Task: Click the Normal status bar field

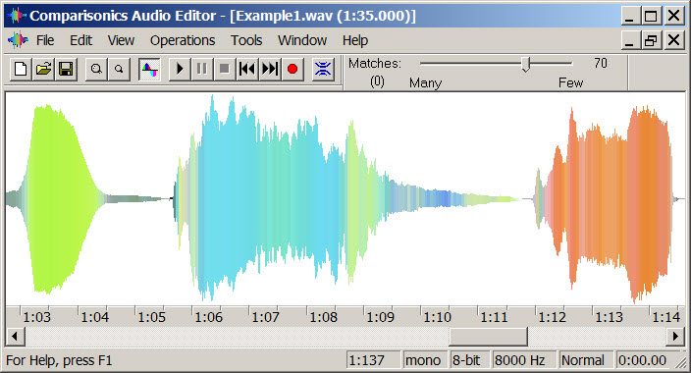Action: click(x=586, y=360)
